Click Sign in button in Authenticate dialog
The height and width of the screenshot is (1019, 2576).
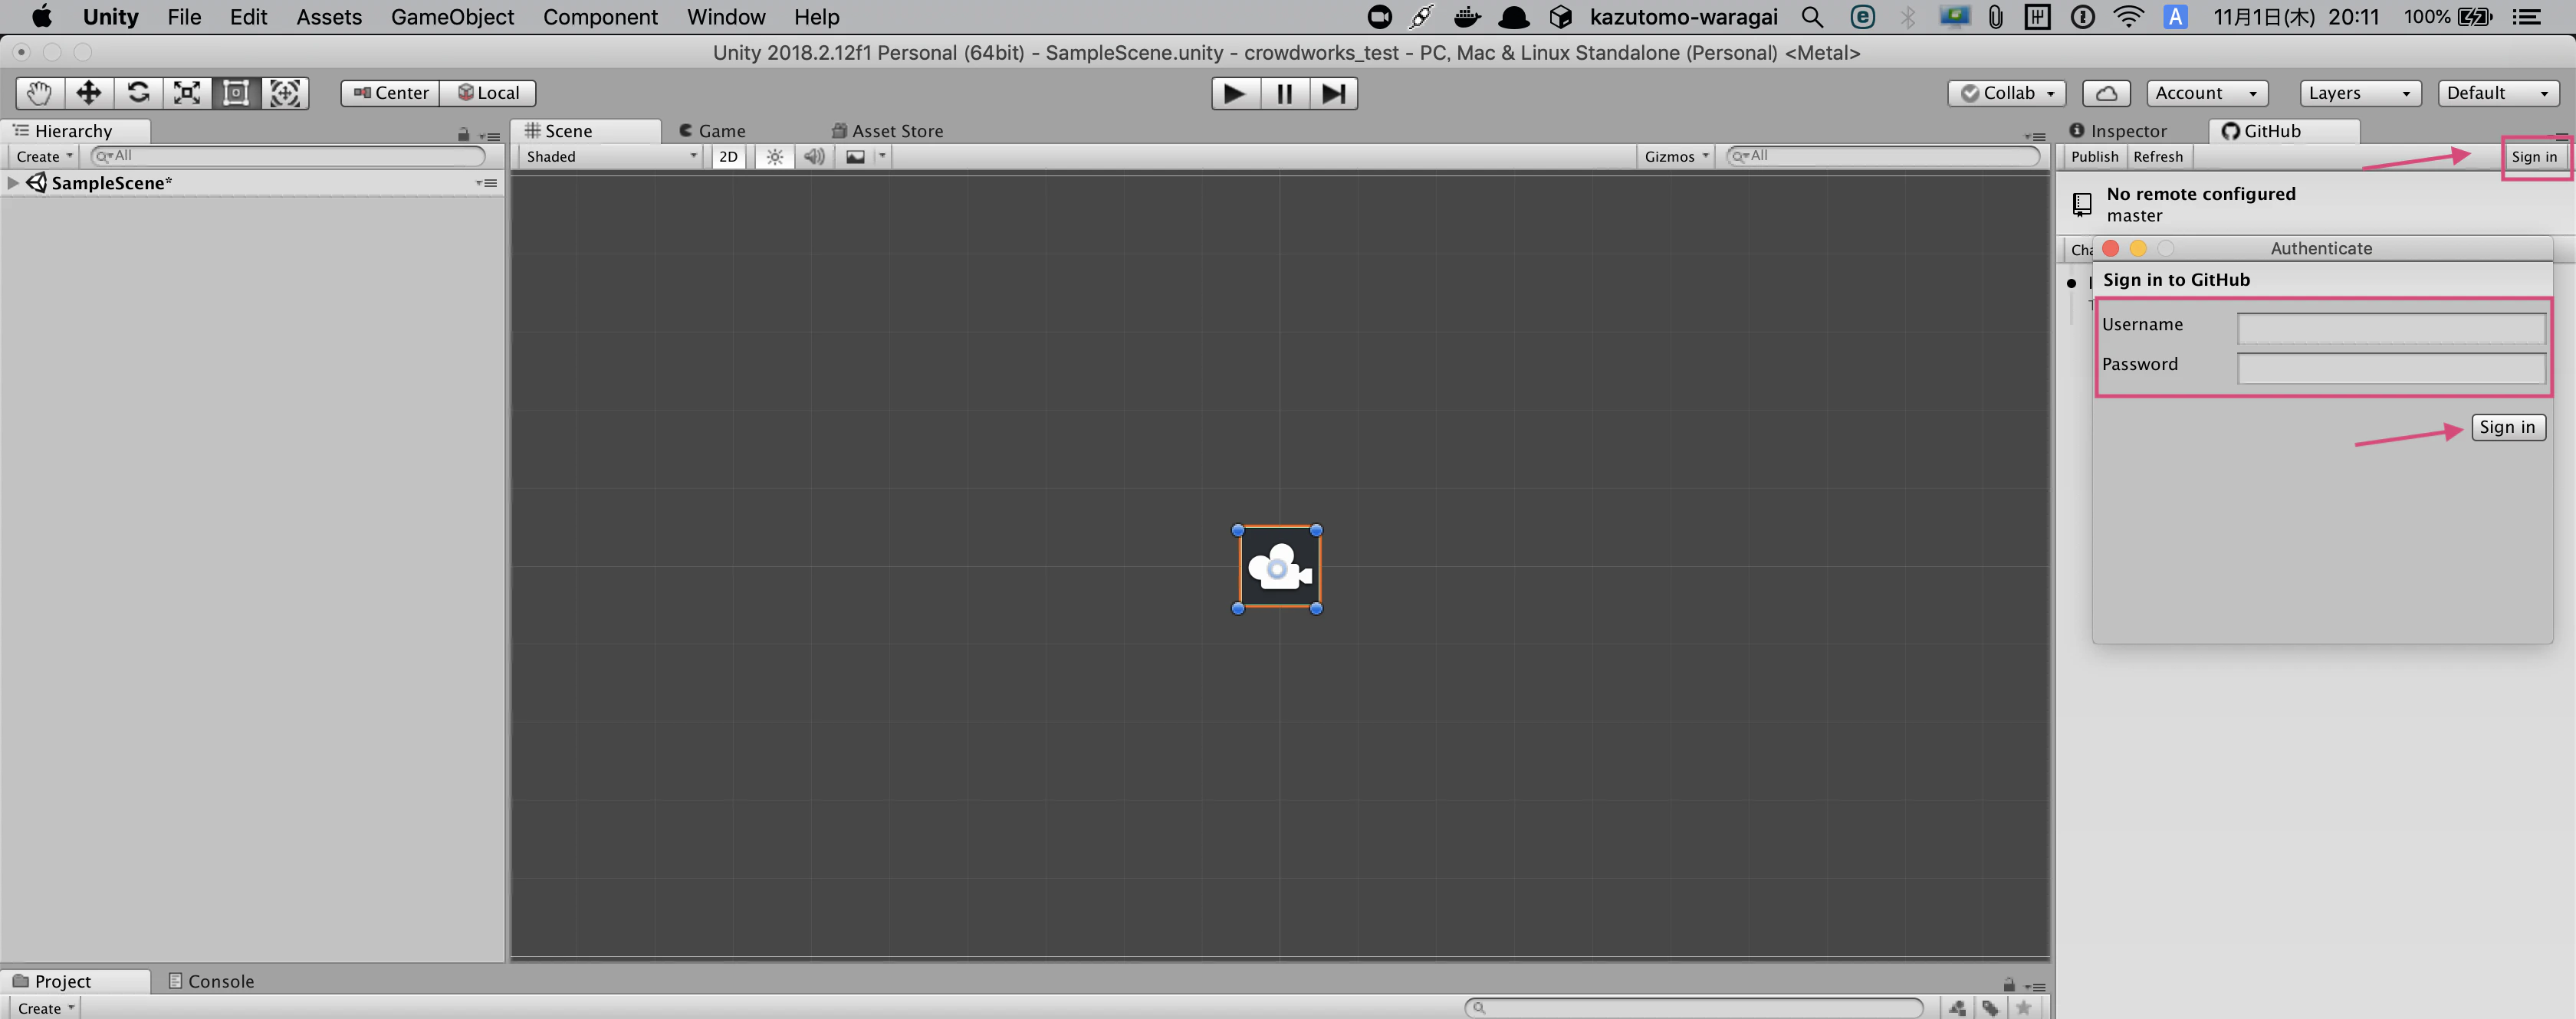click(x=2508, y=427)
